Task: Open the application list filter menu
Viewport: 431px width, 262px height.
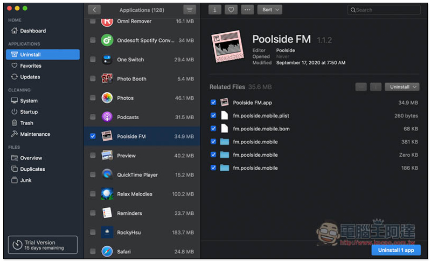Action: pyautogui.click(x=190, y=10)
